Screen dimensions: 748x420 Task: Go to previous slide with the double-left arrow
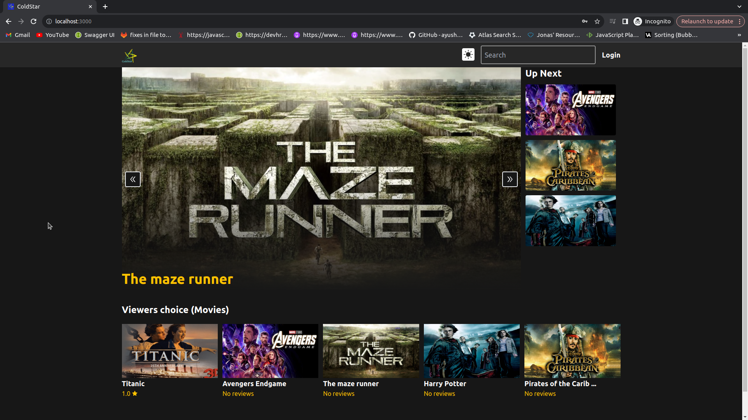pos(133,179)
